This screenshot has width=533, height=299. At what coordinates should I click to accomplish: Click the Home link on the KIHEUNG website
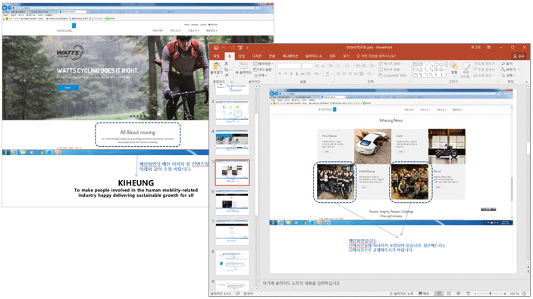pyautogui.click(x=187, y=25)
